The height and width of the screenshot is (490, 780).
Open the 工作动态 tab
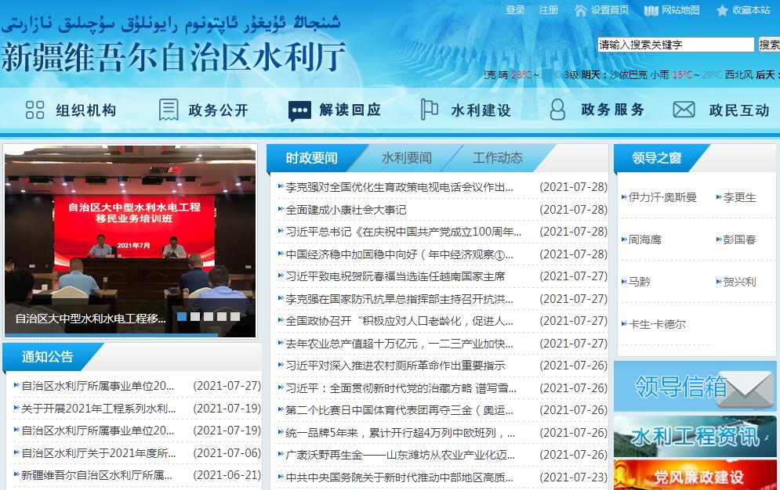click(x=497, y=158)
